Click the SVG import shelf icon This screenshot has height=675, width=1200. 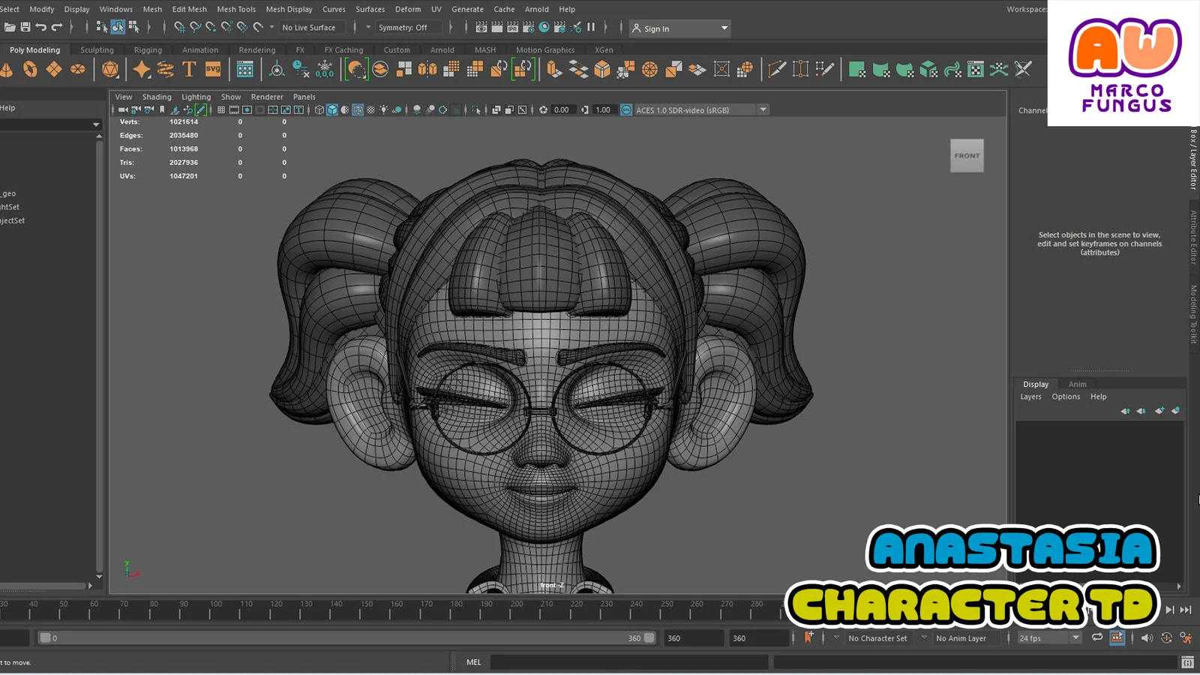[x=213, y=70]
